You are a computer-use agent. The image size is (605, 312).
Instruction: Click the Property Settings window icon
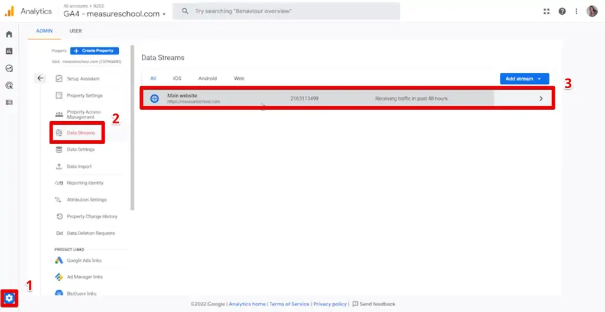[x=59, y=95]
